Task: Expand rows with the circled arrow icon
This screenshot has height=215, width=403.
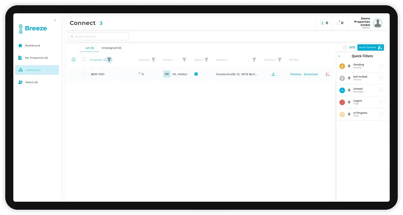Action: [73, 60]
